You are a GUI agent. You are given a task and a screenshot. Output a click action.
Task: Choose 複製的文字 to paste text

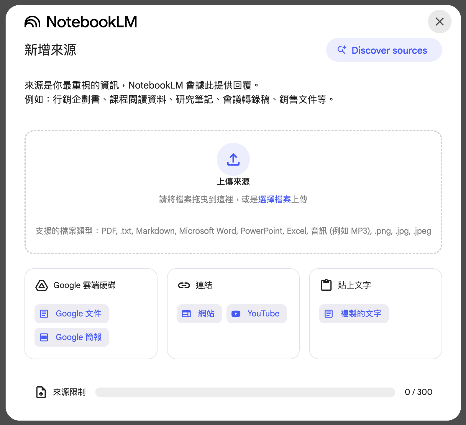pos(354,313)
